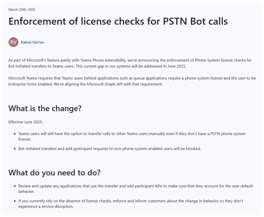Click the paragraph starting 'As part of Microsoft's'
This screenshot has height=217, width=264.
(130, 63)
